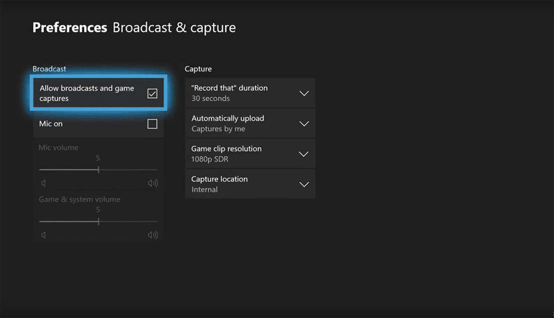Click the quiet speaker icon under Mic volume
Viewport: 554px width, 318px height.
(x=44, y=184)
